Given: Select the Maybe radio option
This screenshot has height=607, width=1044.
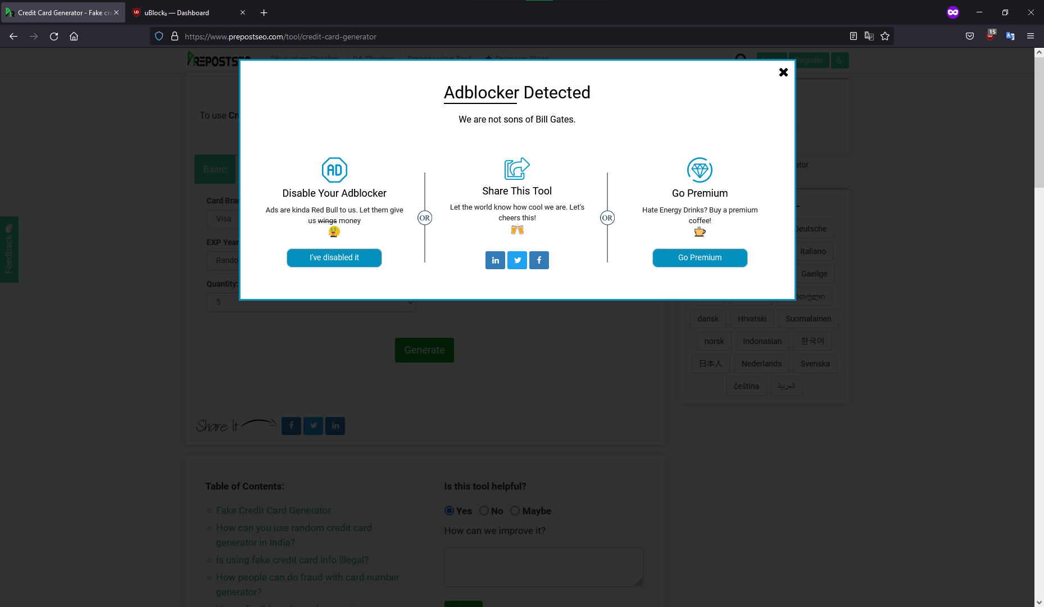Looking at the screenshot, I should [x=515, y=510].
